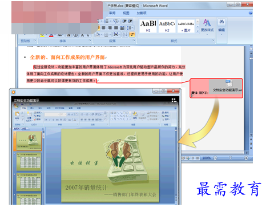Apply the H2 style
The image size is (266, 207).
pyautogui.click(x=167, y=26)
